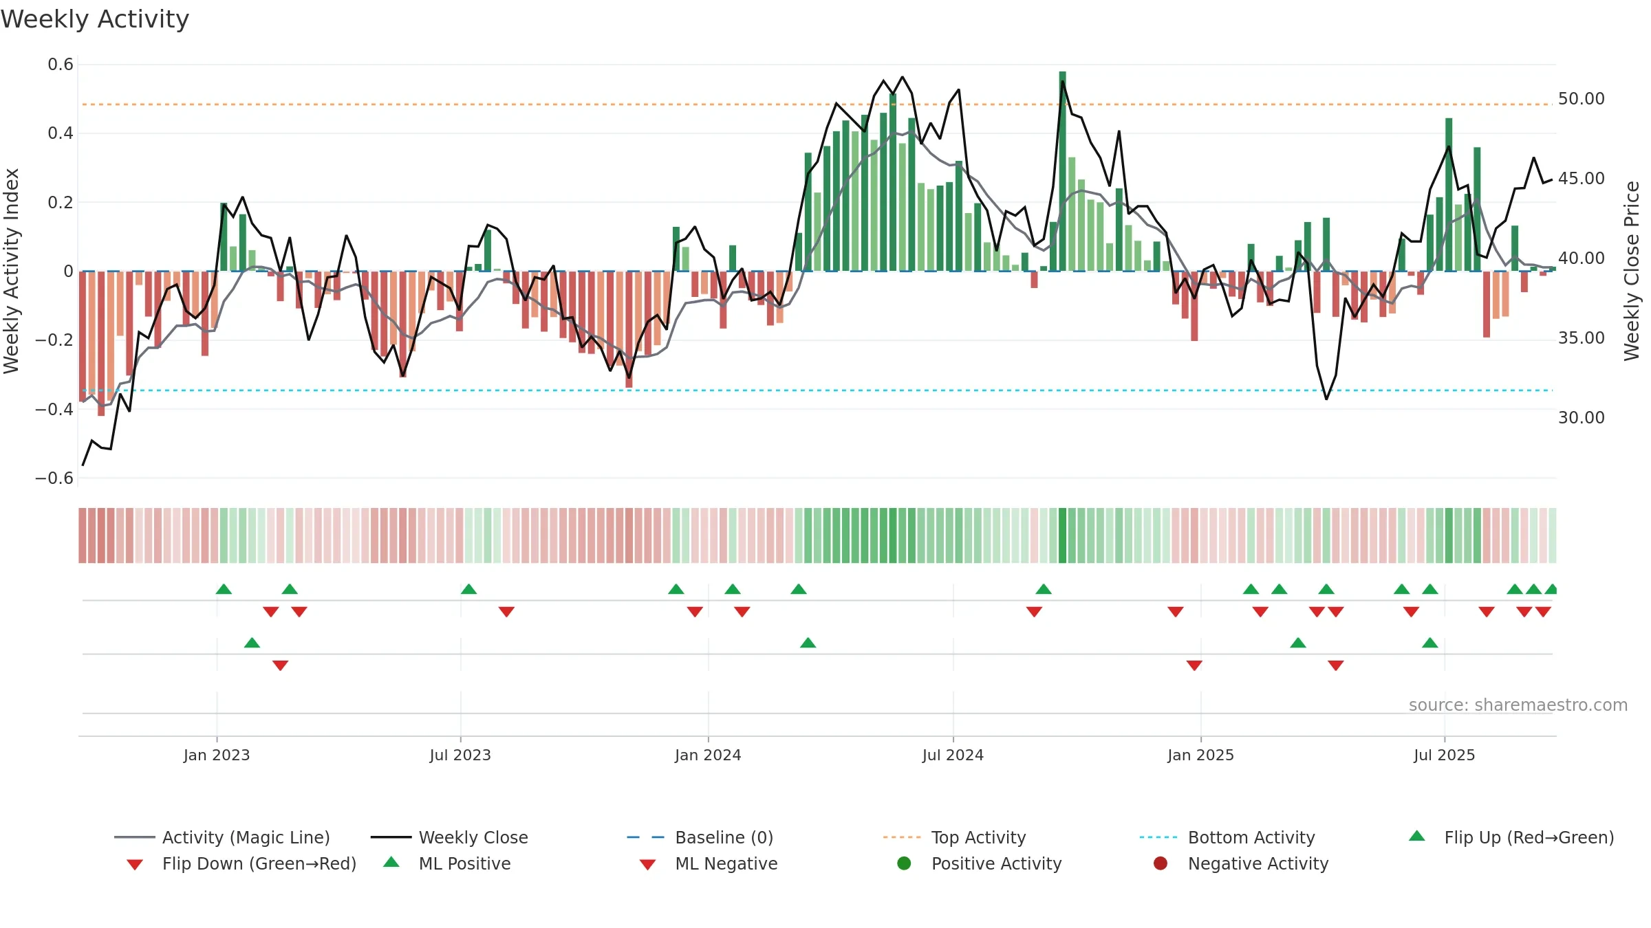This screenshot has width=1651, height=928.
Task: Click the flip-up marker near Jul 2023
Action: coord(468,589)
